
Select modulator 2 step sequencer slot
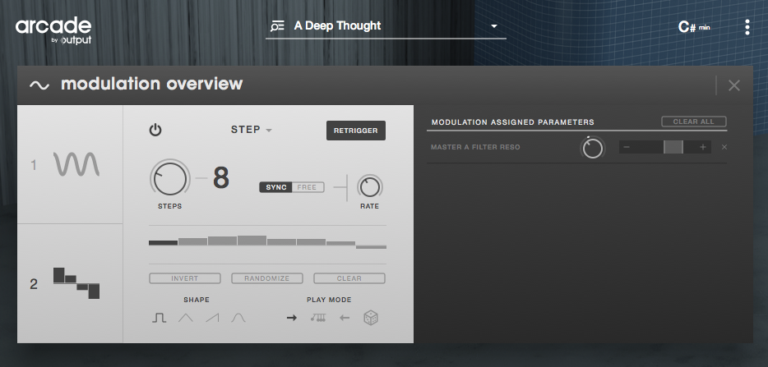pos(70,283)
